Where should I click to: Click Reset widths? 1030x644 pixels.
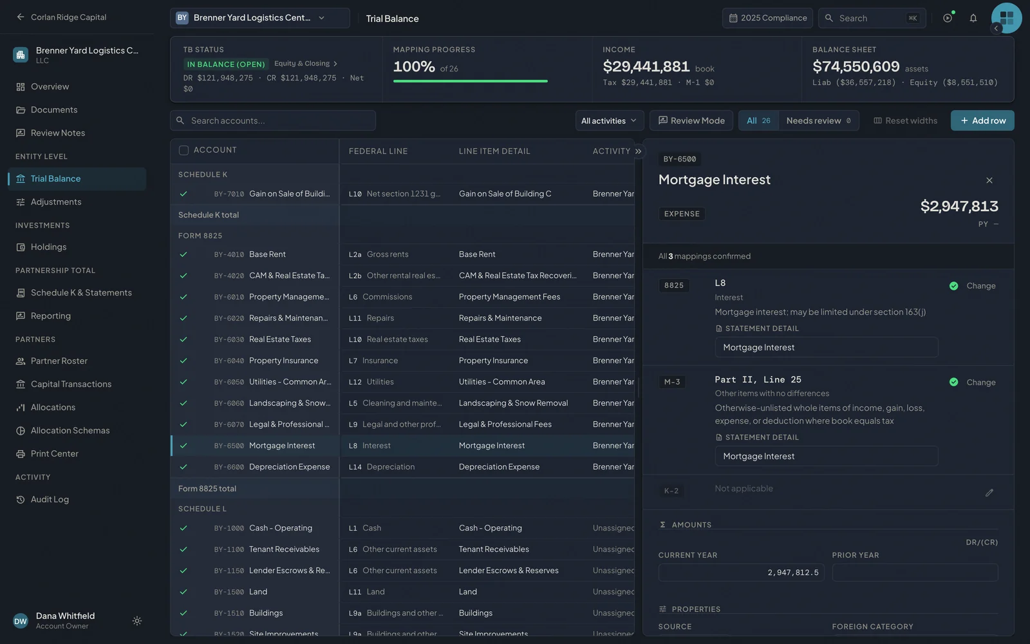905,120
